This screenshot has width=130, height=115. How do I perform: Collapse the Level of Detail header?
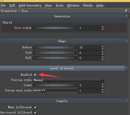click(62, 68)
